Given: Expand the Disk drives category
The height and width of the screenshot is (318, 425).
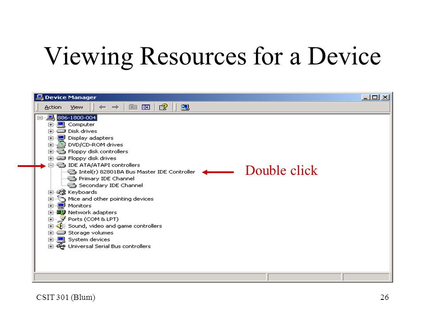Looking at the screenshot, I should tap(50, 132).
